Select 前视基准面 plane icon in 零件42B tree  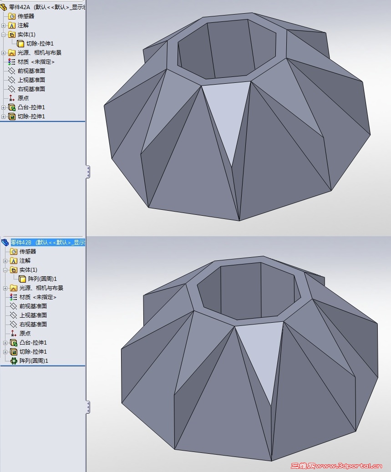14,306
